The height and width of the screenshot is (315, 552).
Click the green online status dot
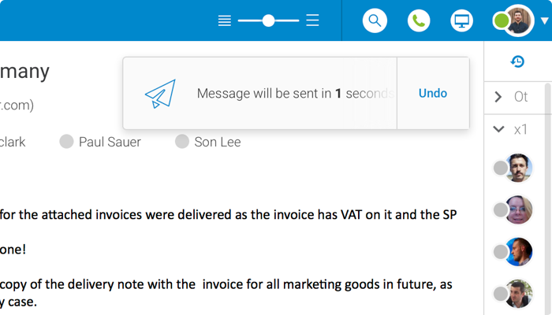(x=502, y=20)
